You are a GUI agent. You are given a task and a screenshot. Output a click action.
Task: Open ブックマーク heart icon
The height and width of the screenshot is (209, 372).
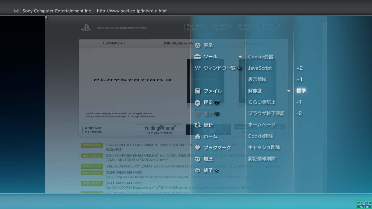tap(198, 148)
